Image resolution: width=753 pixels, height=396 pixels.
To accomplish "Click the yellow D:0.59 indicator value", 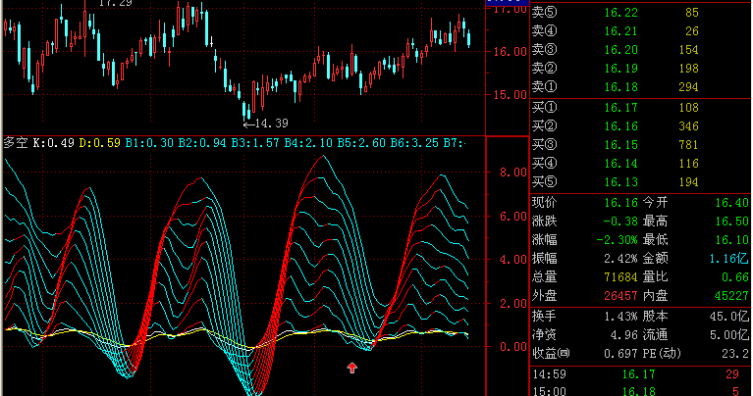I will pyautogui.click(x=99, y=143).
